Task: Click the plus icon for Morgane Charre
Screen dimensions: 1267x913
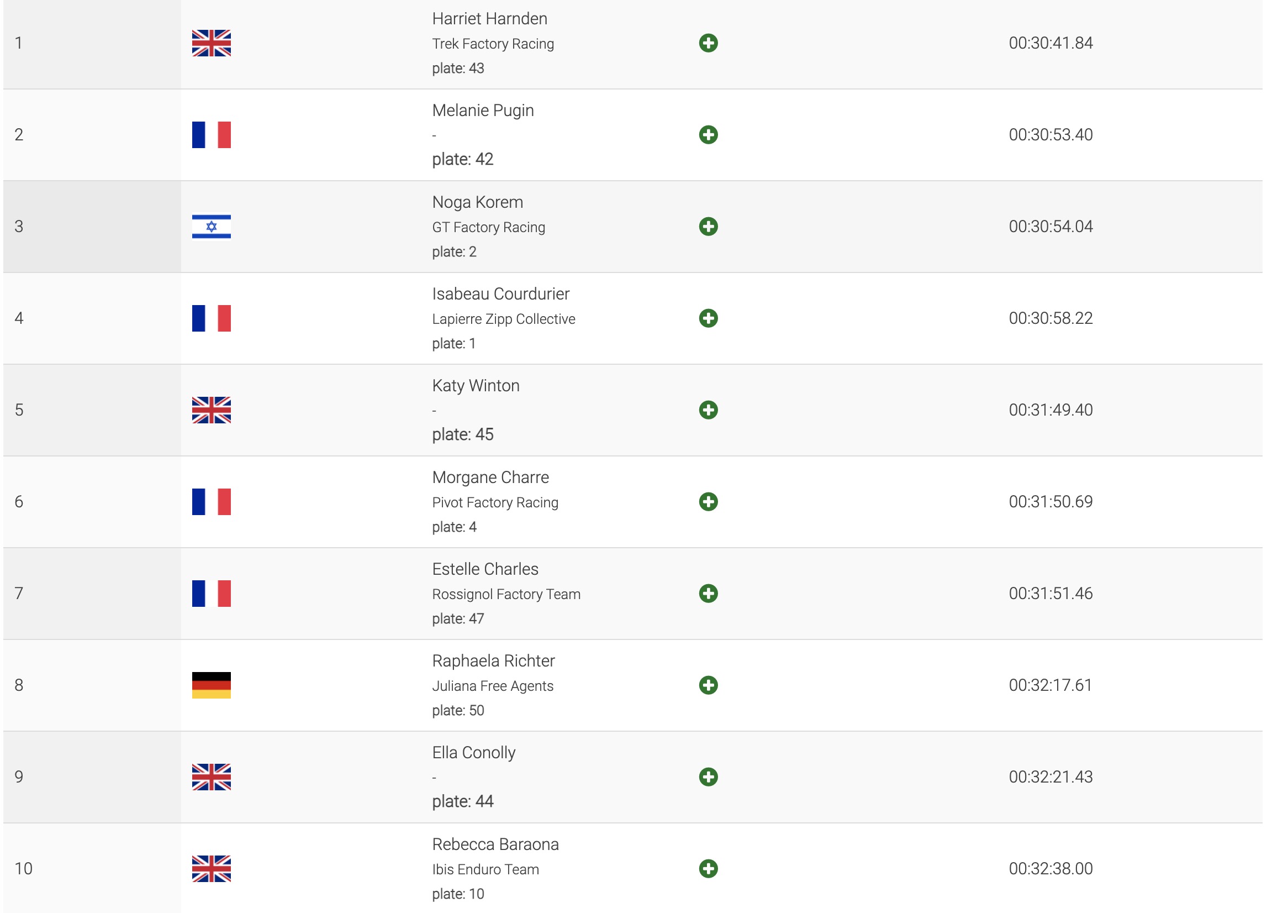Action: (708, 501)
